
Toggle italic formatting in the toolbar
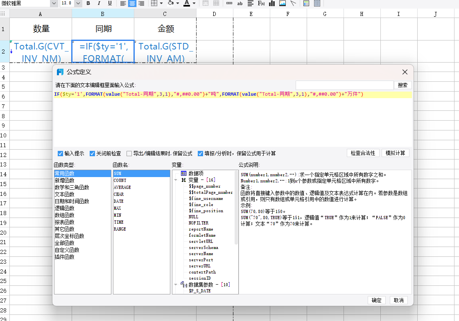pyautogui.click(x=99, y=3)
